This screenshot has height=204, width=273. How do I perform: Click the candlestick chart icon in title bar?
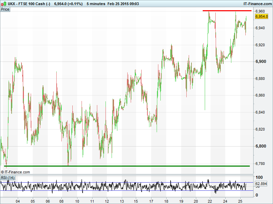click(x=4, y=3)
